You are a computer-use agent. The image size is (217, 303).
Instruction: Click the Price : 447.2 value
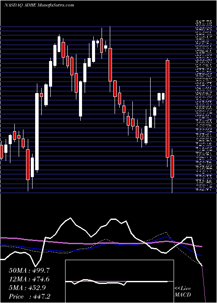(x=30, y=297)
